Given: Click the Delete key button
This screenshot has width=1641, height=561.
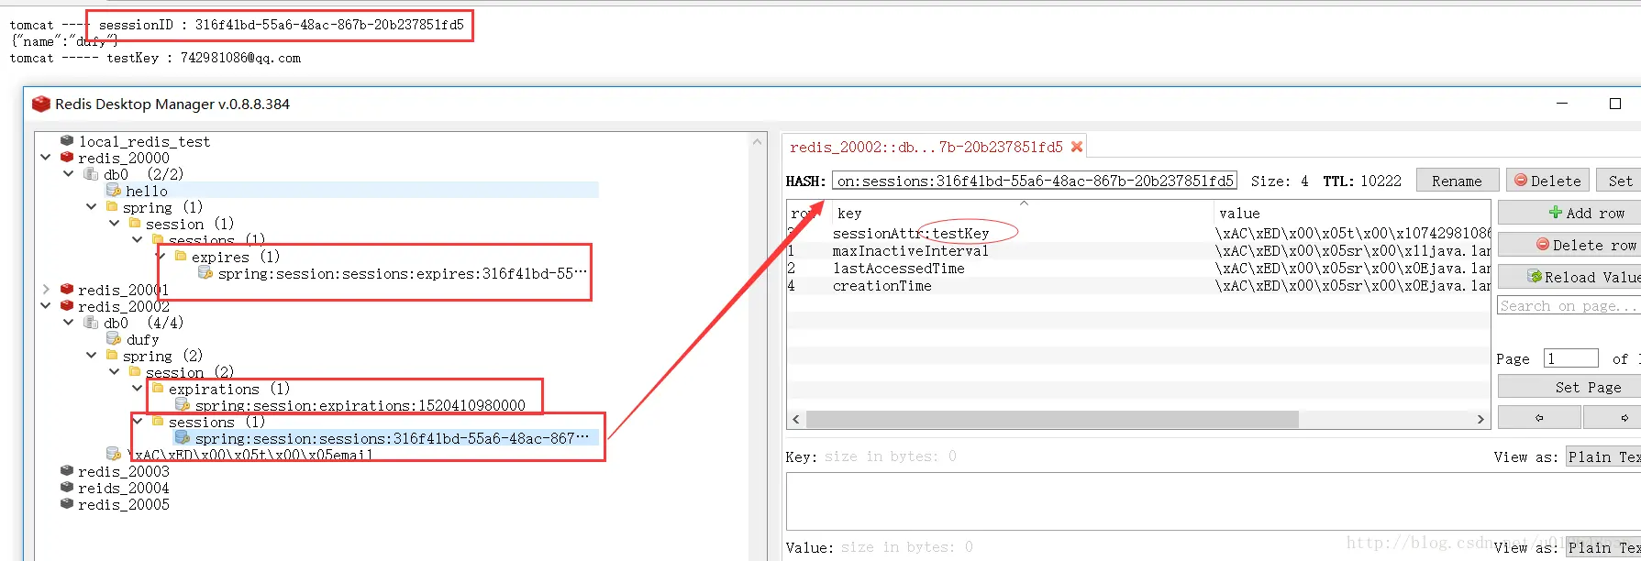Looking at the screenshot, I should [1547, 181].
